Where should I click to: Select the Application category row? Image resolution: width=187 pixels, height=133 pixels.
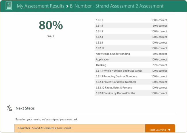131,59
